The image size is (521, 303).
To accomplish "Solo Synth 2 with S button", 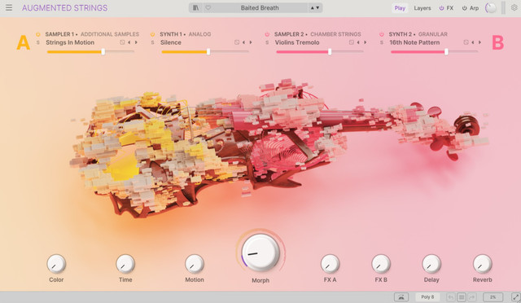I will [382, 42].
